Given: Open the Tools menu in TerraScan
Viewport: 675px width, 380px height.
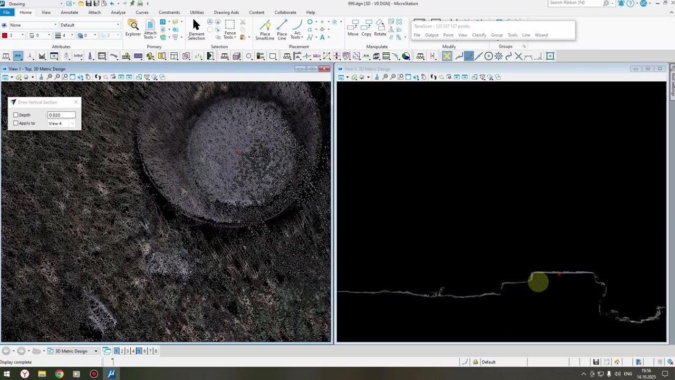Looking at the screenshot, I should tap(513, 35).
